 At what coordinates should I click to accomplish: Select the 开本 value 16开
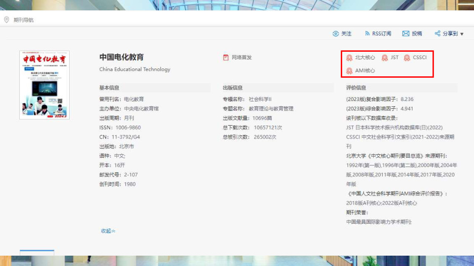tap(119, 166)
